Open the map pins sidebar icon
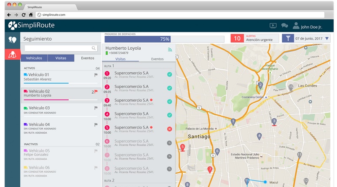This screenshot has width=337, height=187. click(12, 40)
